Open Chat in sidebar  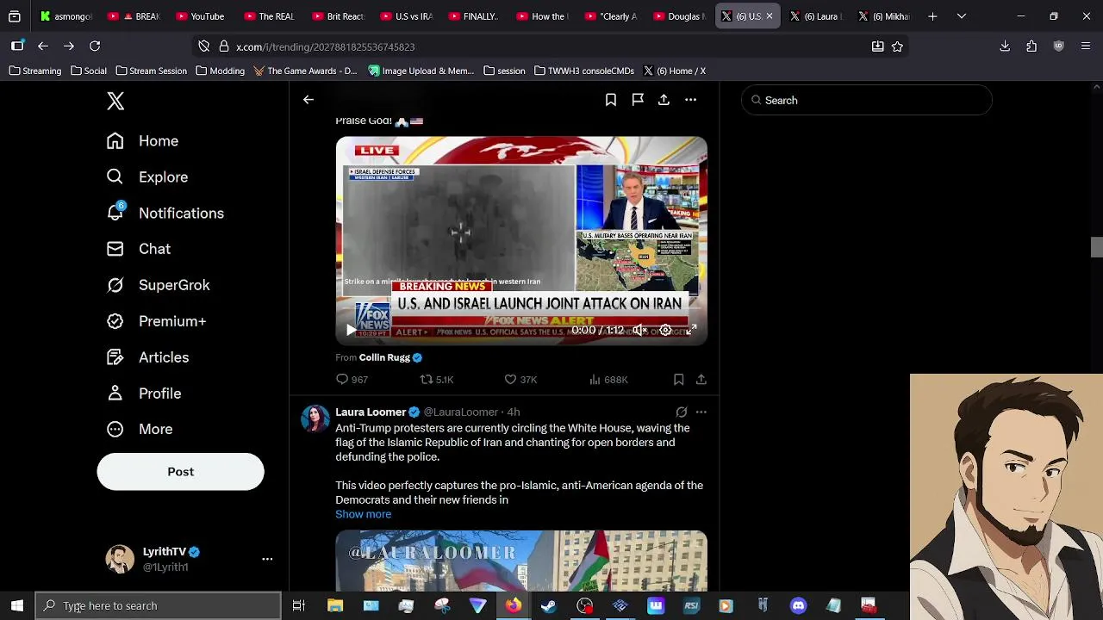point(139,249)
